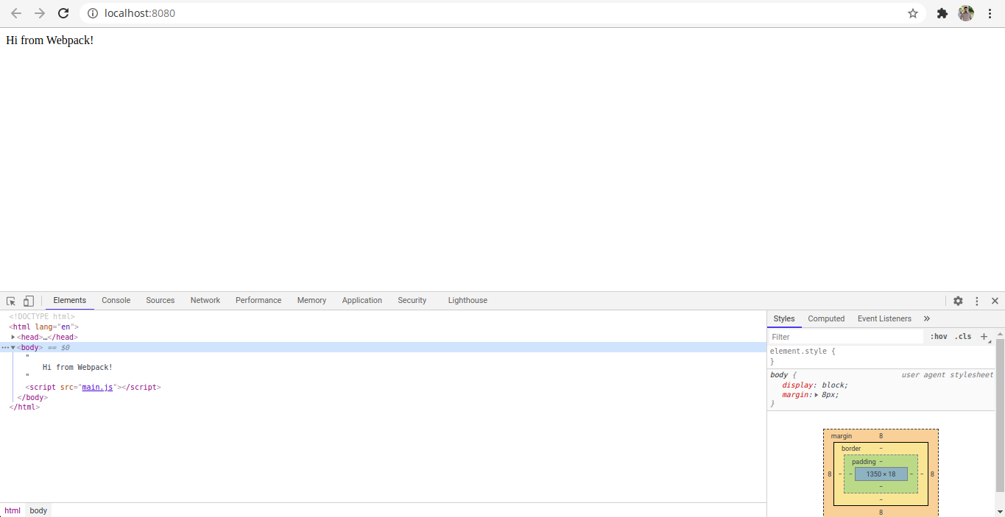Open the Security tab
This screenshot has width=1005, height=517.
pyautogui.click(x=412, y=300)
